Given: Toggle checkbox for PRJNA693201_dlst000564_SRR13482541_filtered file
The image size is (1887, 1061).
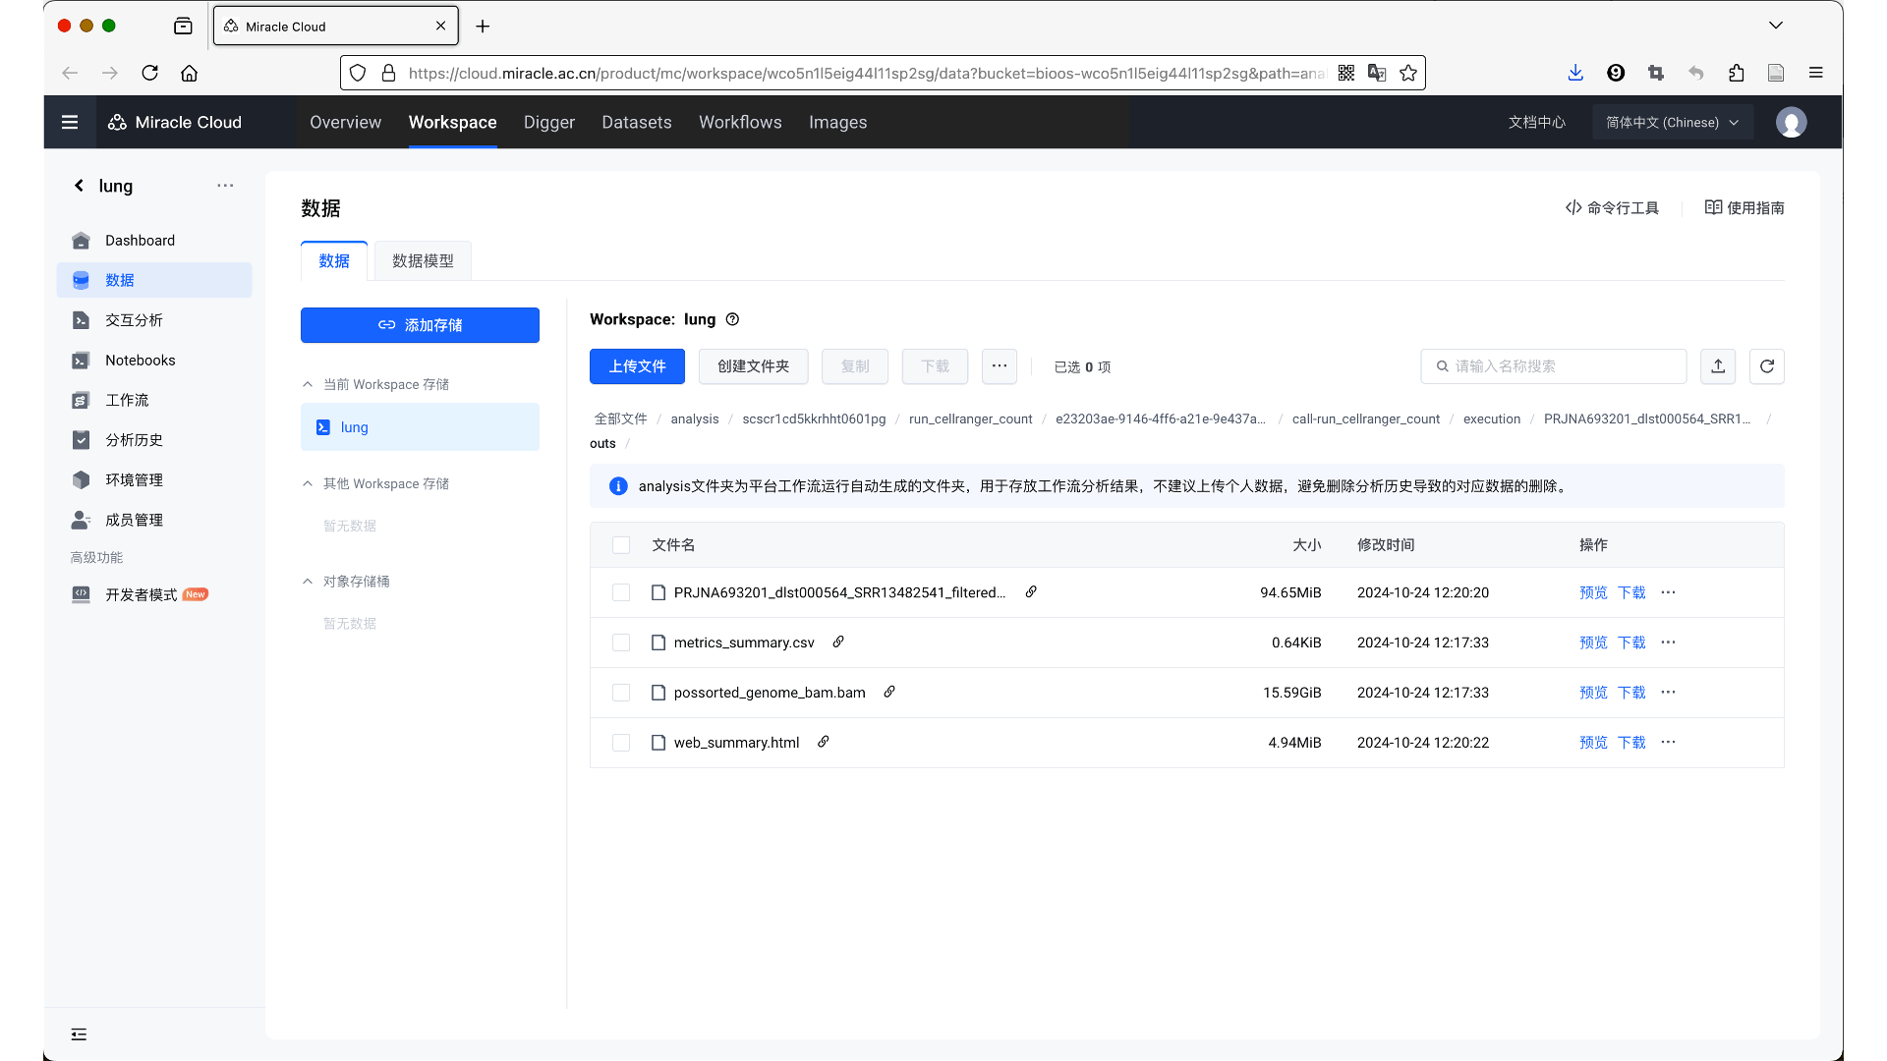Looking at the screenshot, I should (x=621, y=592).
